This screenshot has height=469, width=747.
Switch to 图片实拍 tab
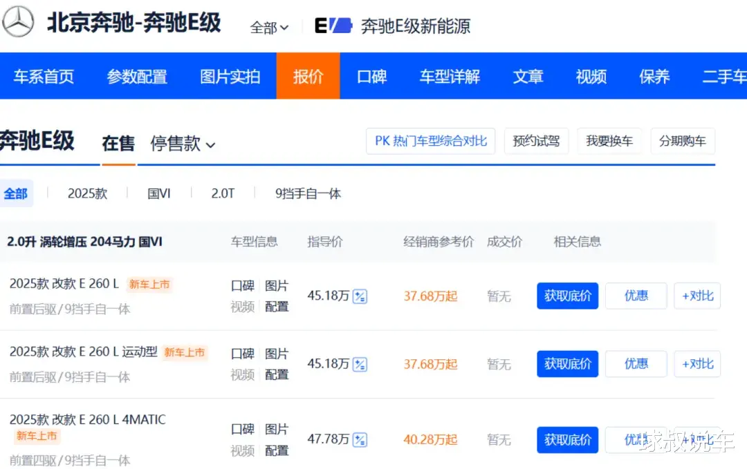(x=230, y=76)
